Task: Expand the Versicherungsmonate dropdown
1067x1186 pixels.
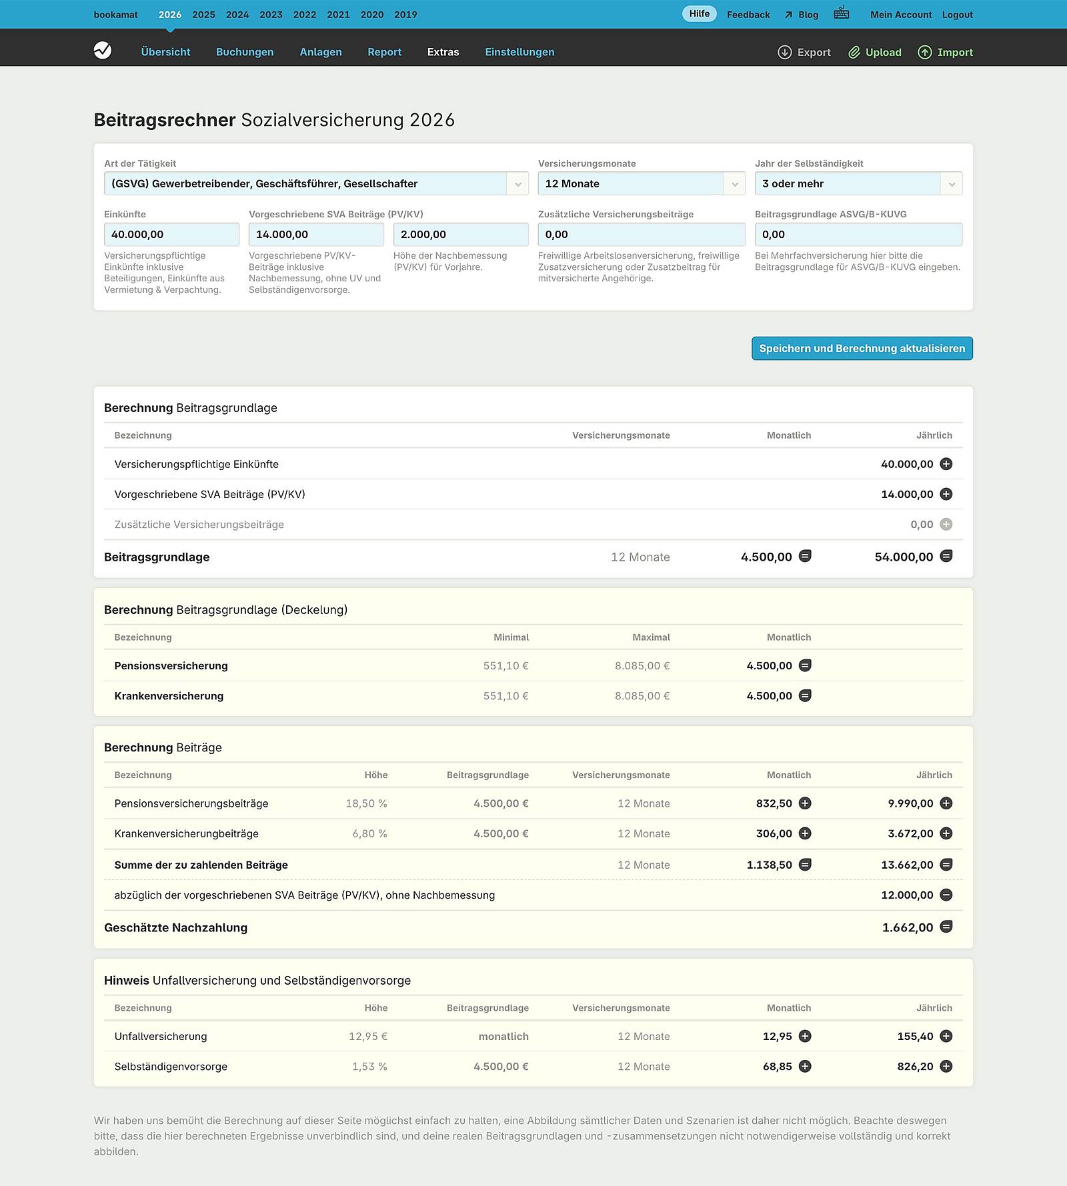Action: tap(641, 183)
